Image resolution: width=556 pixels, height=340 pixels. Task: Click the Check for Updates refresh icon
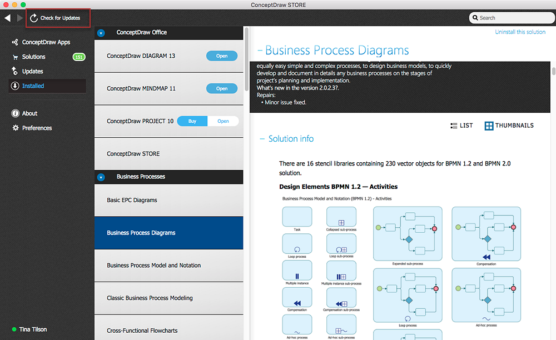34,18
